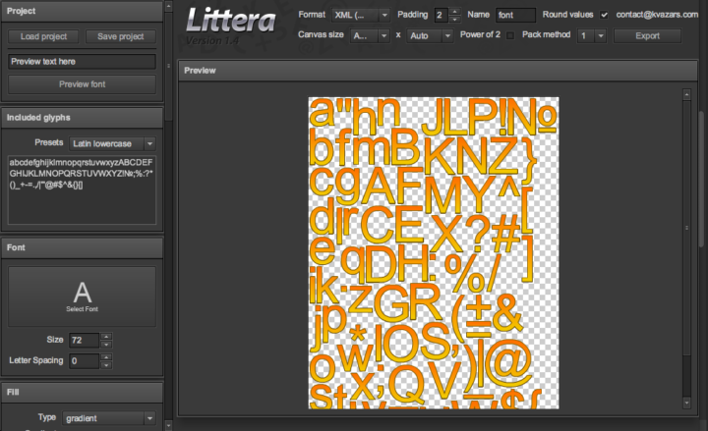Toggle the Round values checkbox
708x431 pixels.
click(x=605, y=16)
